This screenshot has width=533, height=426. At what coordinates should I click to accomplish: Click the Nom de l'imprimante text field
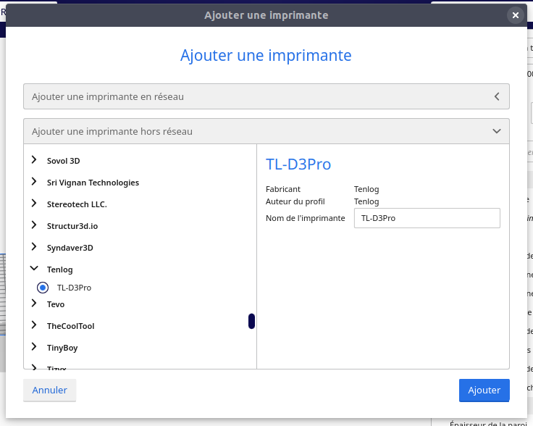[427, 218]
